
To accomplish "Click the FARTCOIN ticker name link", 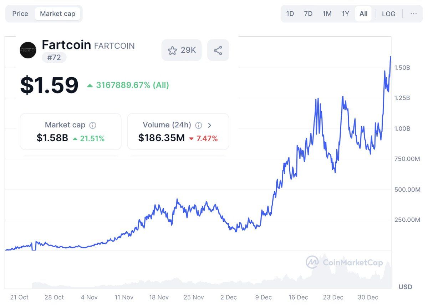I will (x=114, y=46).
